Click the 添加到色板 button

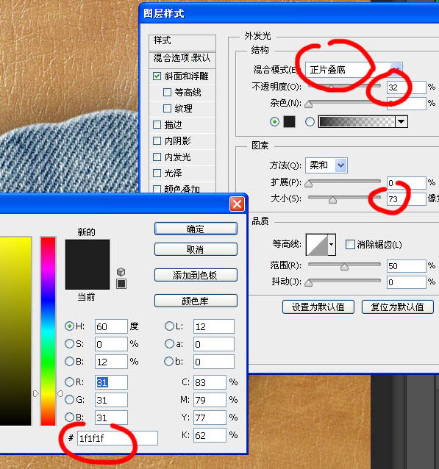196,275
